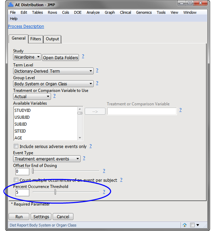217x231 pixels.
Task: Open the File menu
Action: point(13,12)
